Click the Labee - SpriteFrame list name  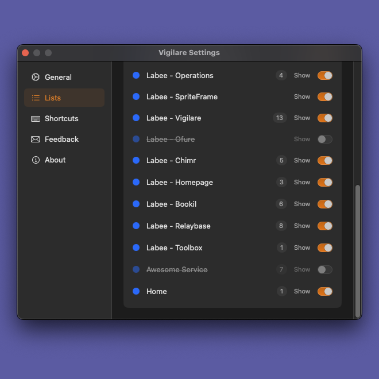tap(182, 96)
